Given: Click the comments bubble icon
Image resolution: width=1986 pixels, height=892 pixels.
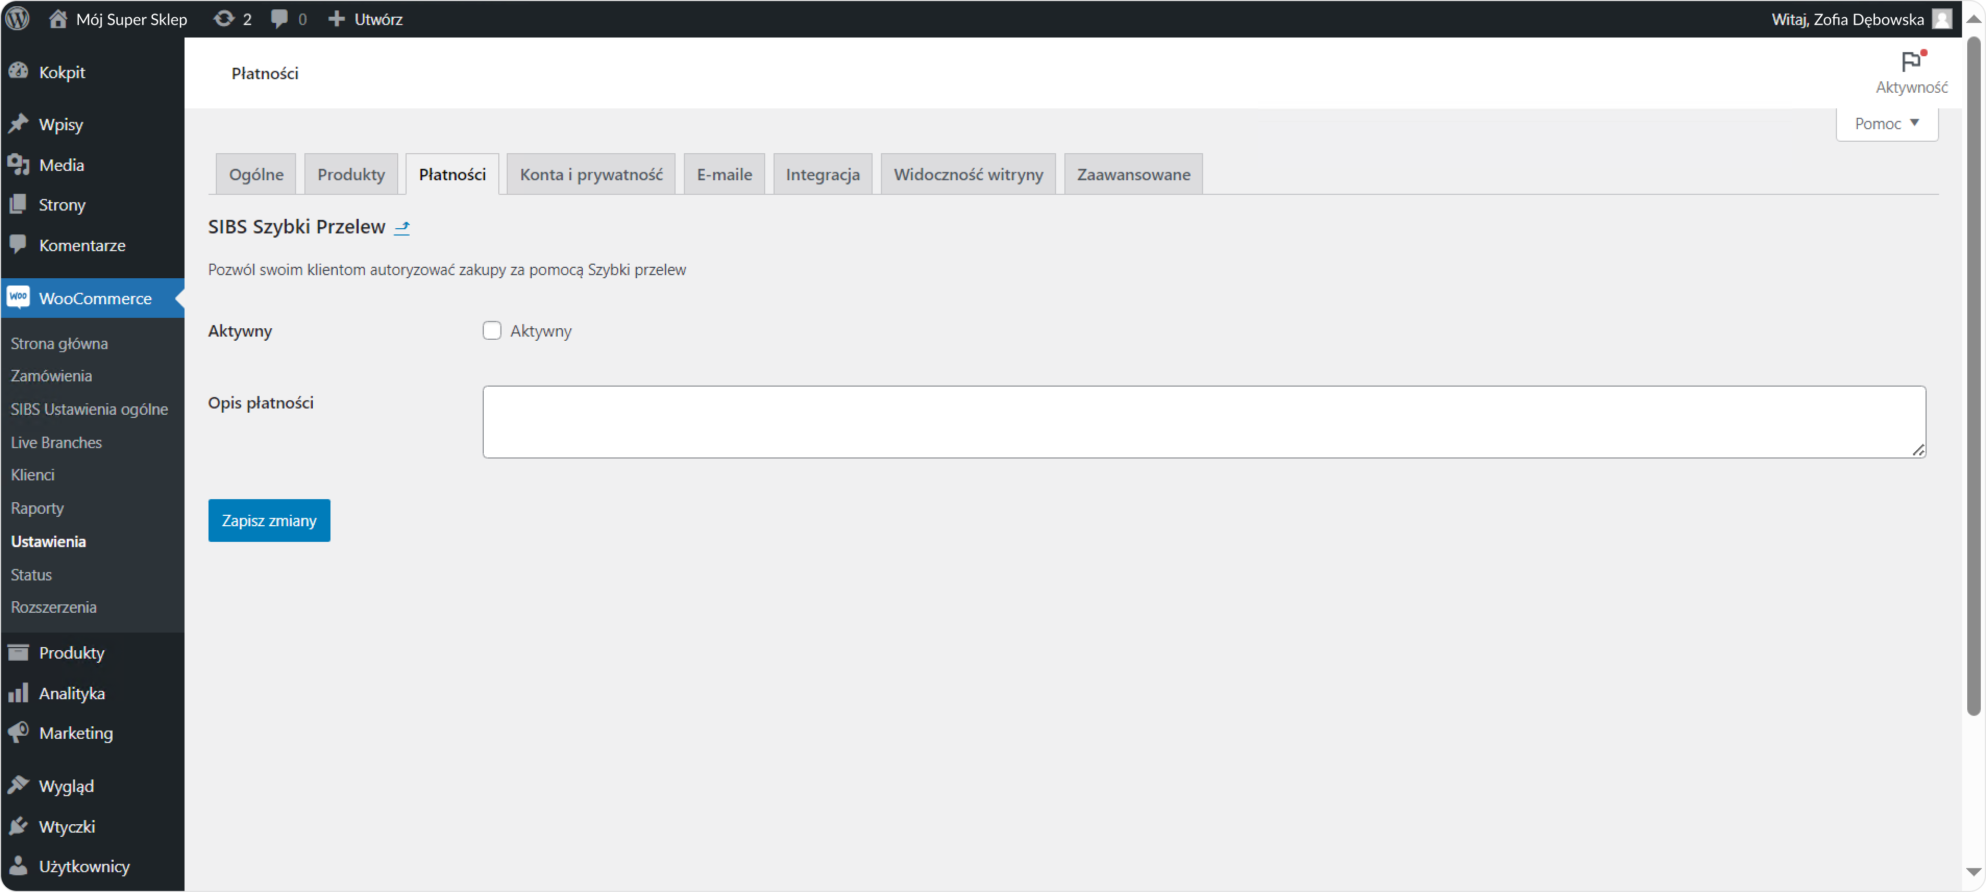Looking at the screenshot, I should click(279, 18).
